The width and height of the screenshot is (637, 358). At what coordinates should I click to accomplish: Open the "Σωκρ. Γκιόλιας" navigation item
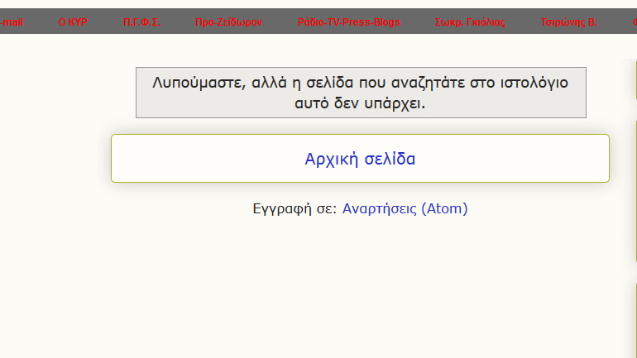click(470, 22)
